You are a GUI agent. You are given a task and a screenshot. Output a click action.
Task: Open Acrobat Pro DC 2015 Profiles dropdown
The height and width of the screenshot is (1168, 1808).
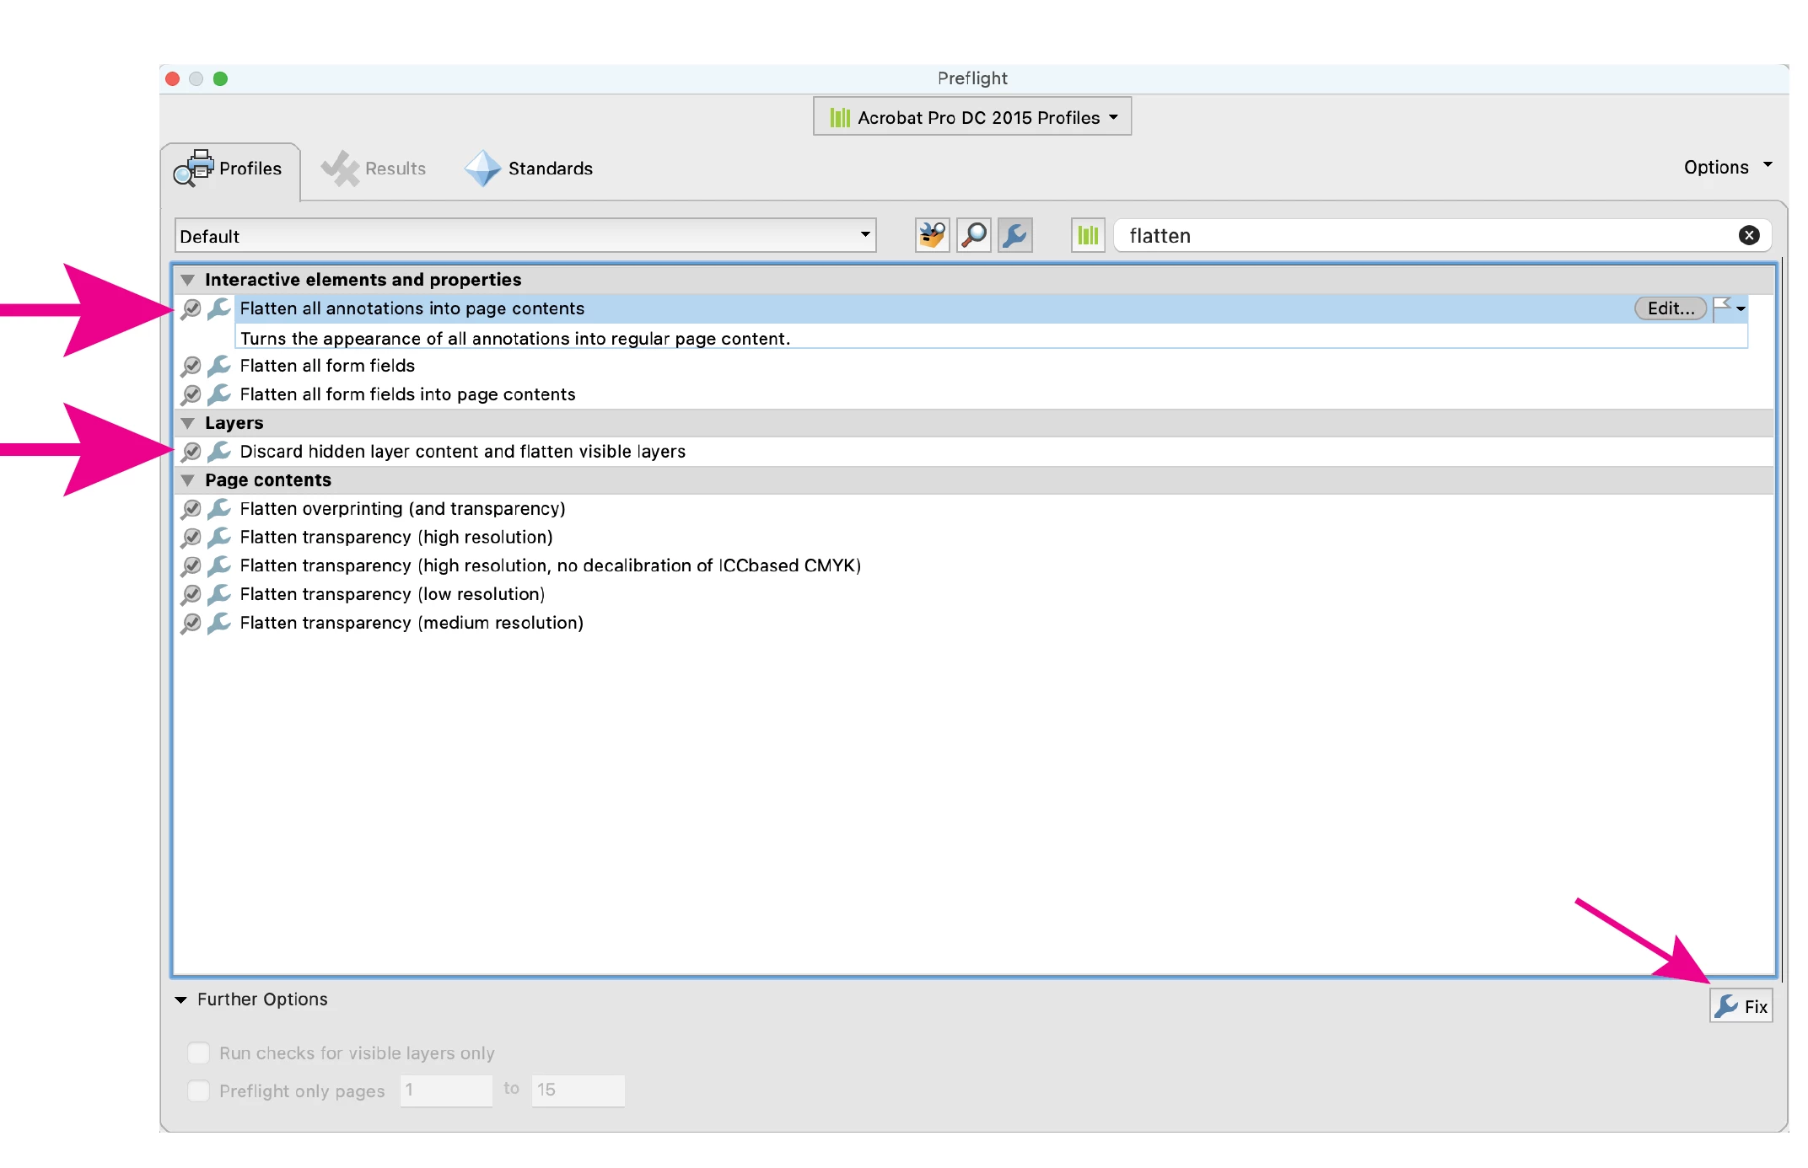point(972,117)
